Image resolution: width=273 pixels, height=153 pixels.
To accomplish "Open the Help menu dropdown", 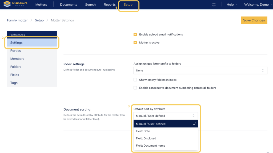I will pos(232,5).
